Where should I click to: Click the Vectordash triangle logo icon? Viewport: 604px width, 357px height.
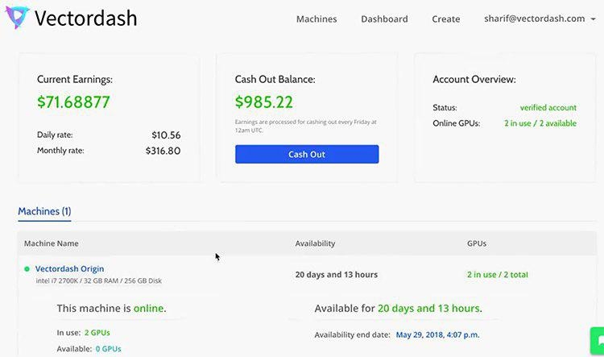pos(17,18)
